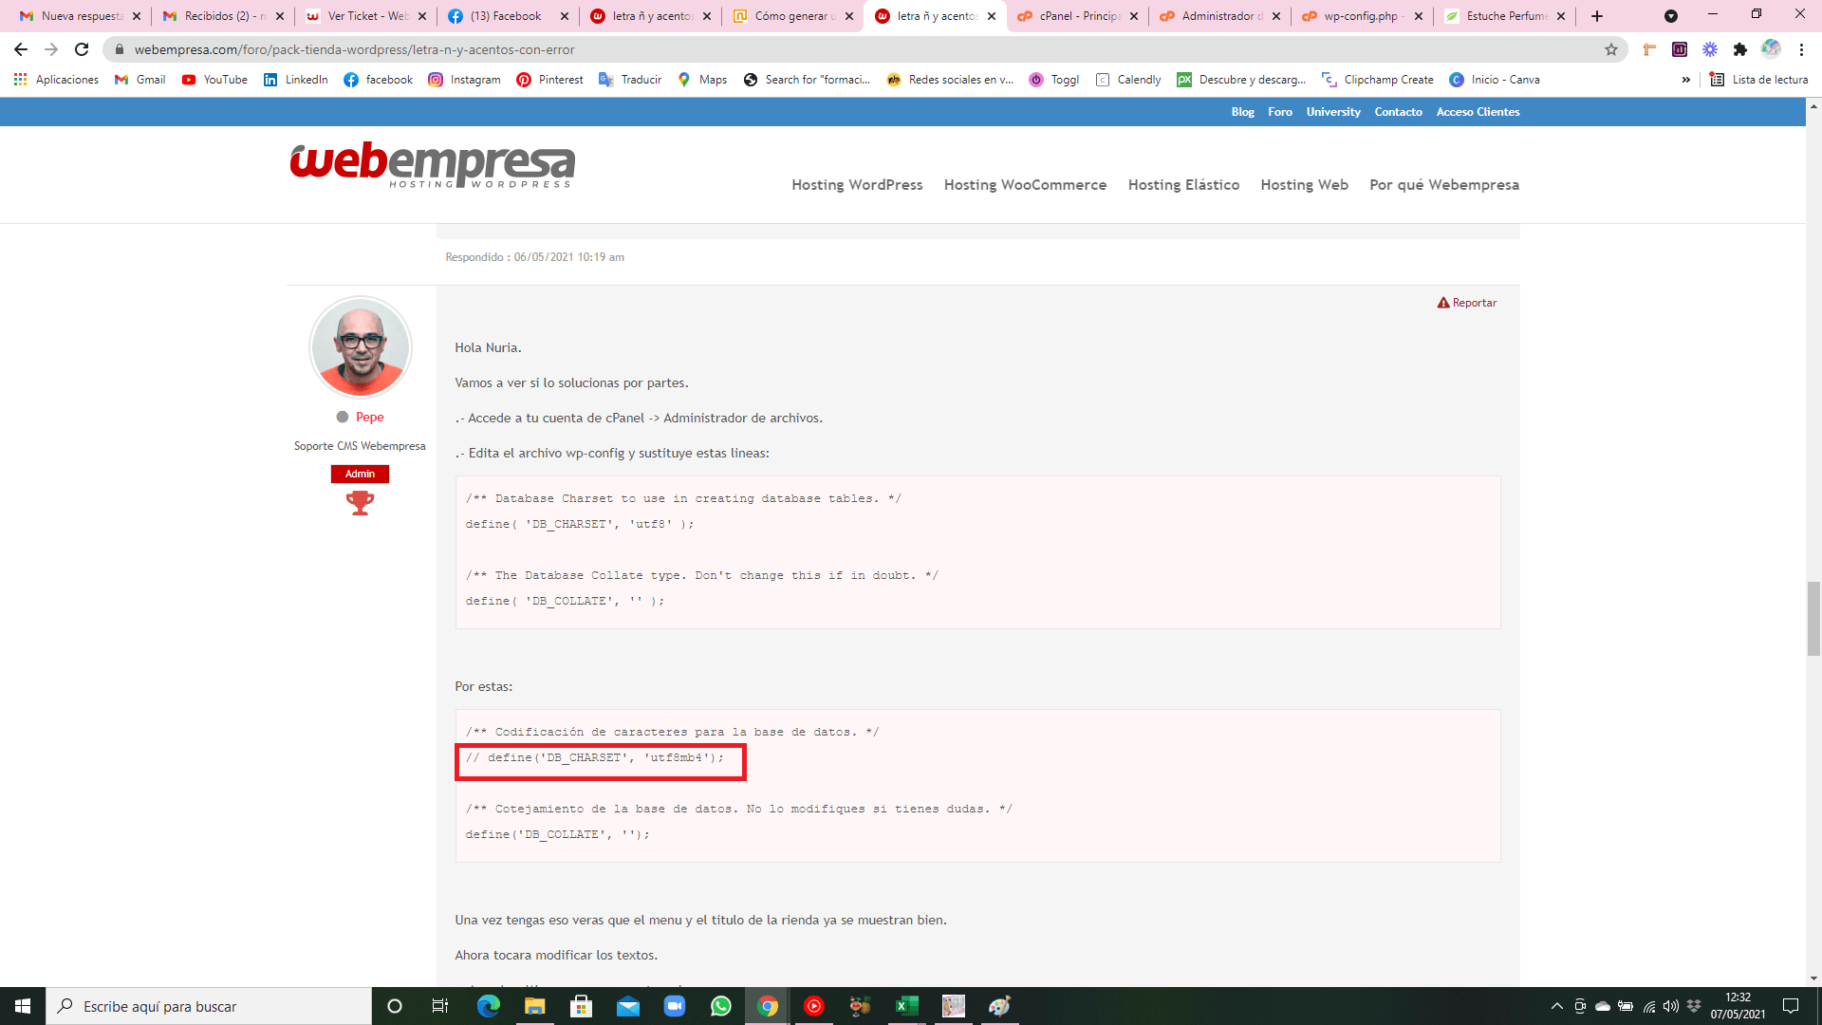Open Traducir bookmark
The width and height of the screenshot is (1822, 1025).
coord(630,80)
